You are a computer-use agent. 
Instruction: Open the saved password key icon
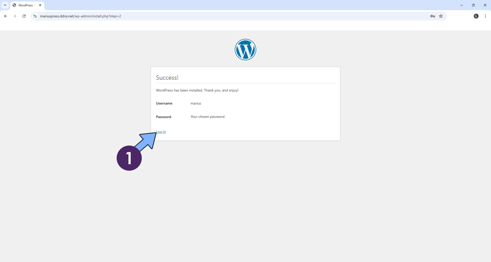[433, 16]
